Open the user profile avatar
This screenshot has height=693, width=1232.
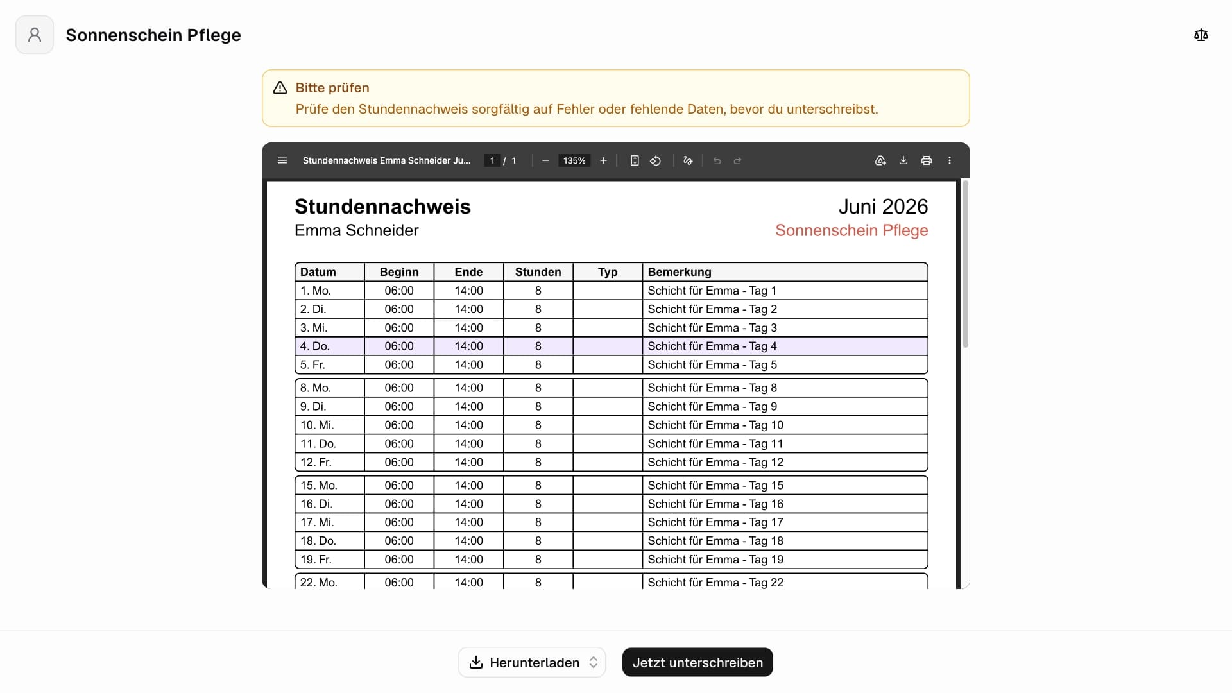pos(35,35)
